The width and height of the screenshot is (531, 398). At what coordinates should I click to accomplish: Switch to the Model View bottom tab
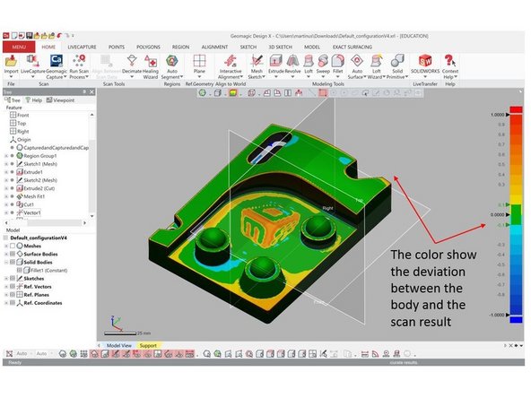[119, 345]
